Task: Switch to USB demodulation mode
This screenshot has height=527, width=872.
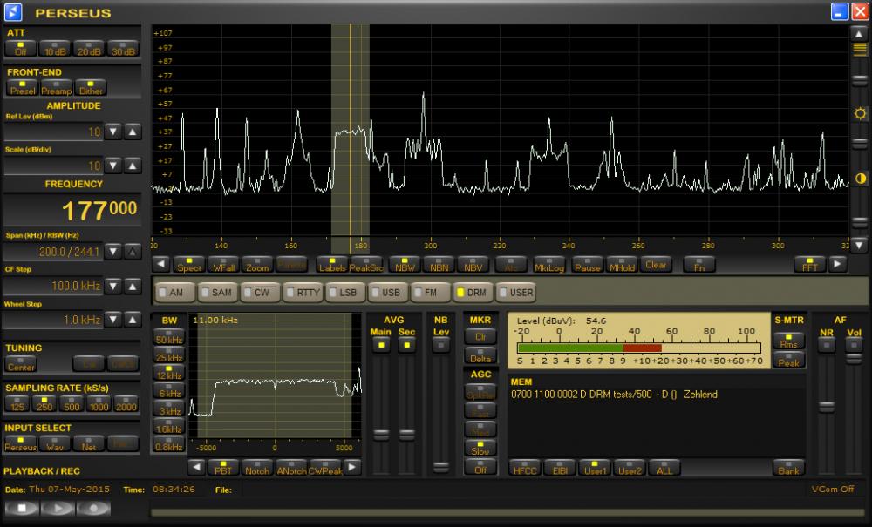Action: coord(385,292)
